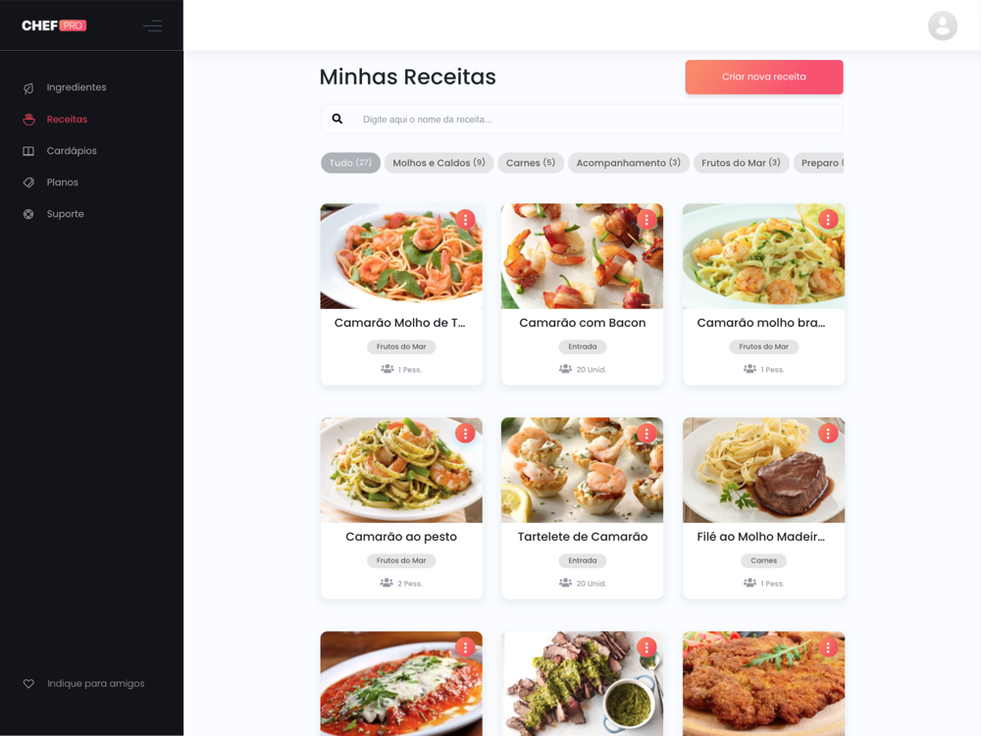Screen dimensions: 981x736
Task: Click three-dot icon on Camarão Molho de T... card
Action: 465,220
